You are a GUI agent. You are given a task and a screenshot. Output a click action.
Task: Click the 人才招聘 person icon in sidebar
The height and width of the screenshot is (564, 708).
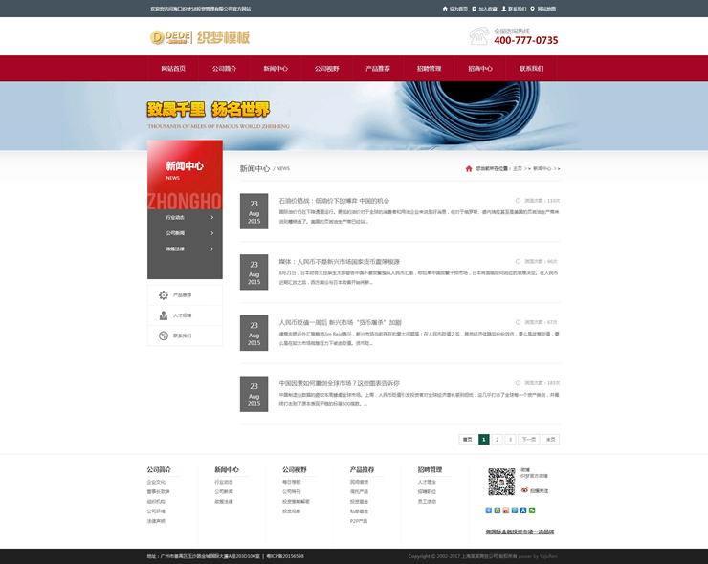(x=164, y=315)
